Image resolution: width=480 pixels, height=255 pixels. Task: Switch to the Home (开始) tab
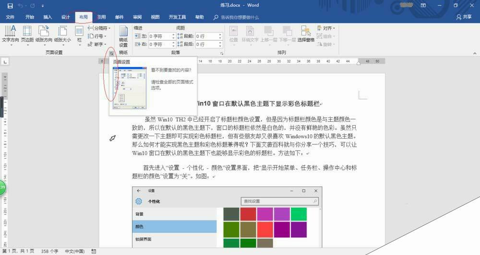[x=30, y=17]
